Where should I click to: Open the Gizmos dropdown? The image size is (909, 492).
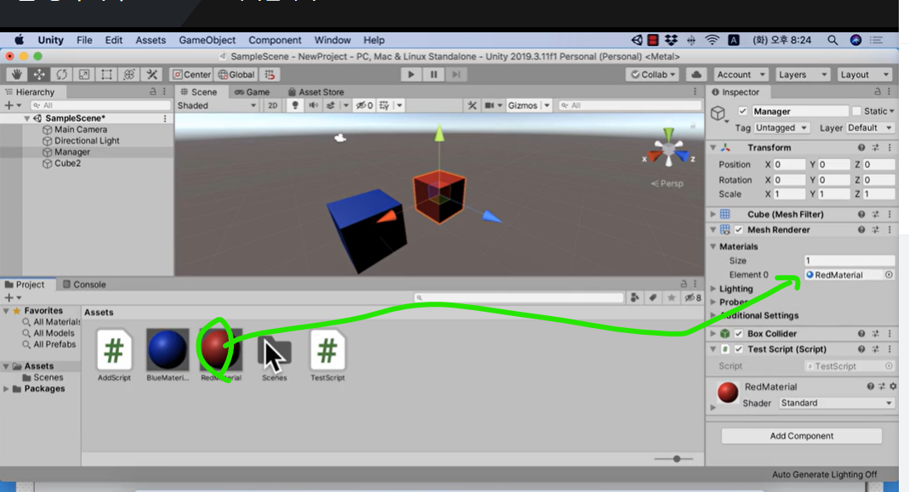528,105
